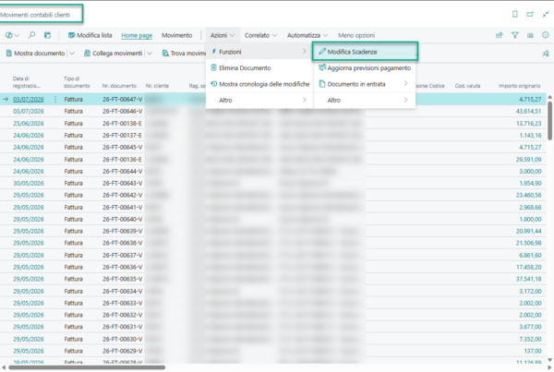Expand the Collega movimenti dropdown arrow
554x372 pixels.
(x=150, y=54)
